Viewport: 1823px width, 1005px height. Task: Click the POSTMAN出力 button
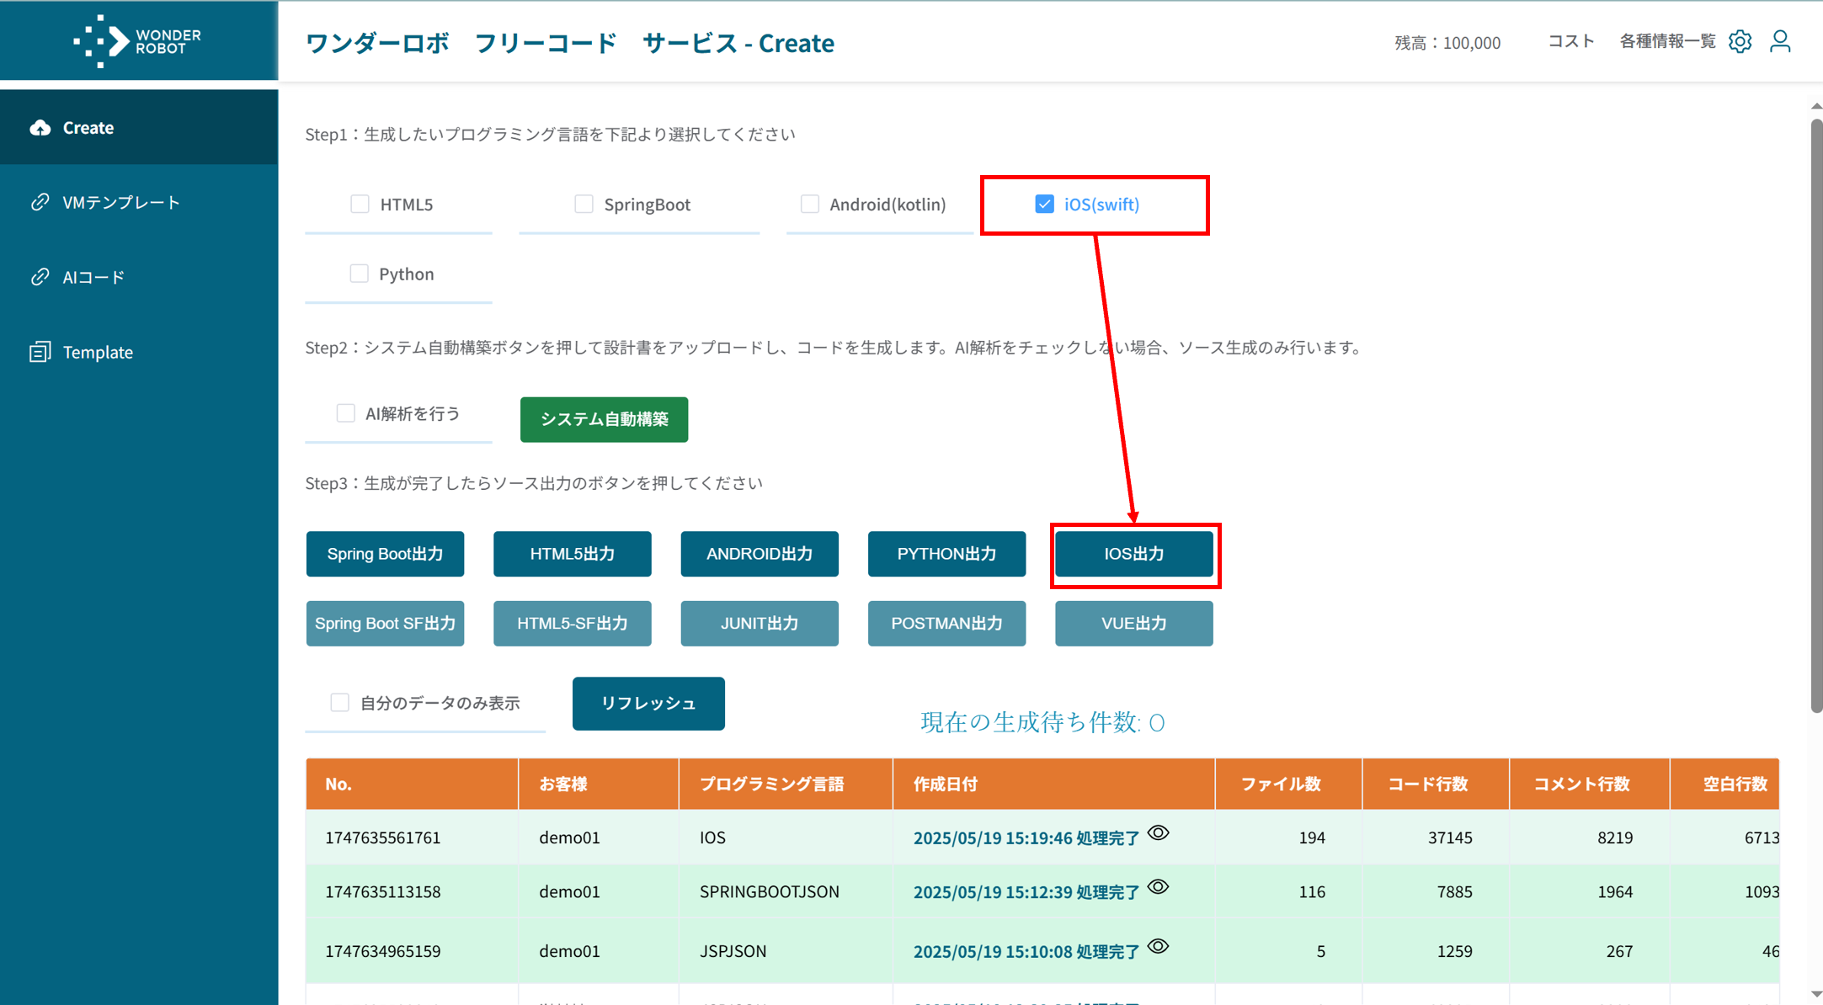tap(946, 624)
